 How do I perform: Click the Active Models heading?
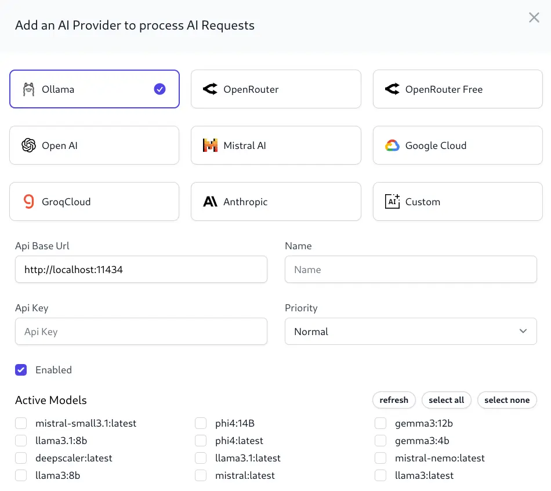(51, 400)
